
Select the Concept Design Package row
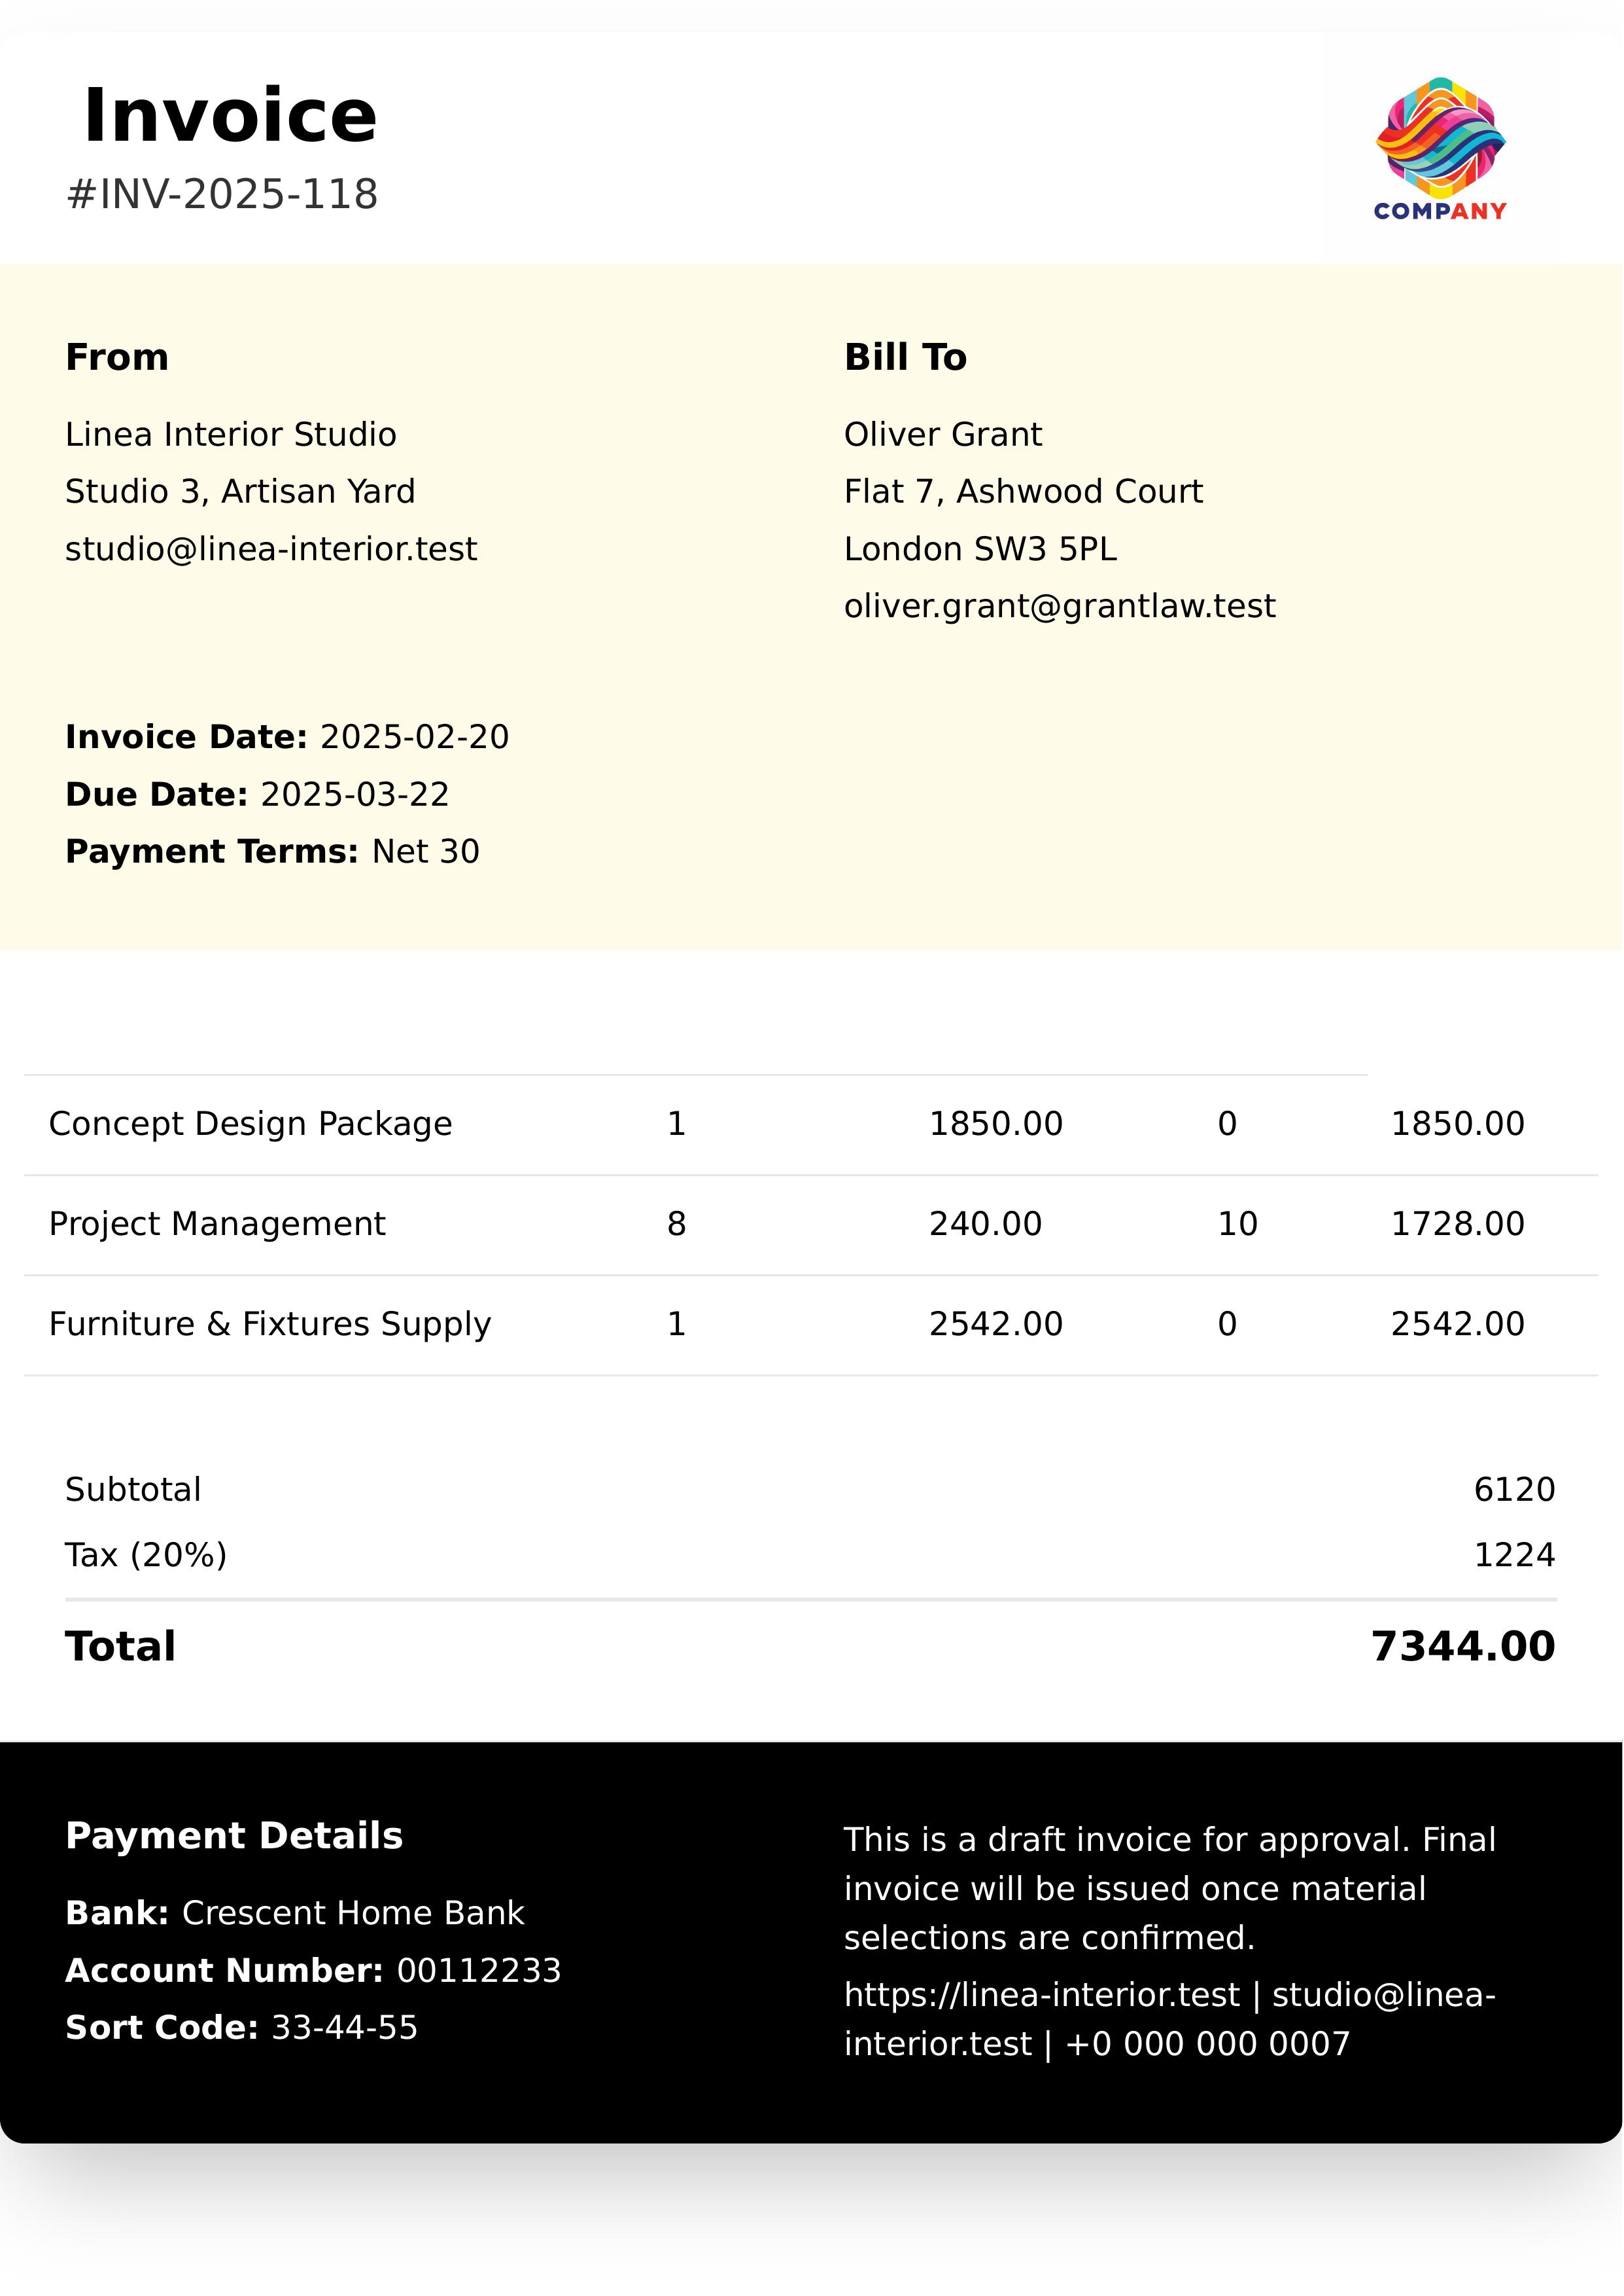[x=250, y=1124]
